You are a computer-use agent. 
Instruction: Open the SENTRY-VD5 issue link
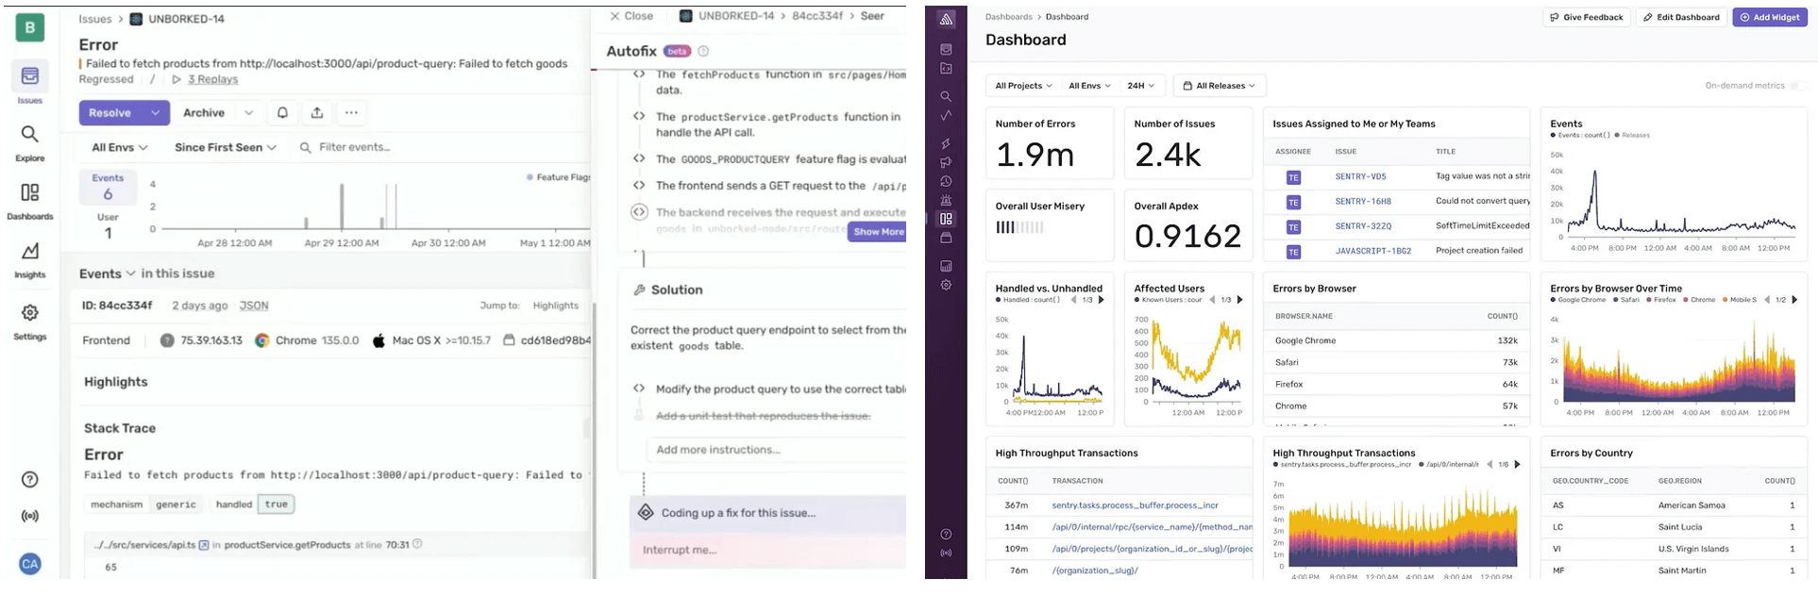click(1360, 176)
